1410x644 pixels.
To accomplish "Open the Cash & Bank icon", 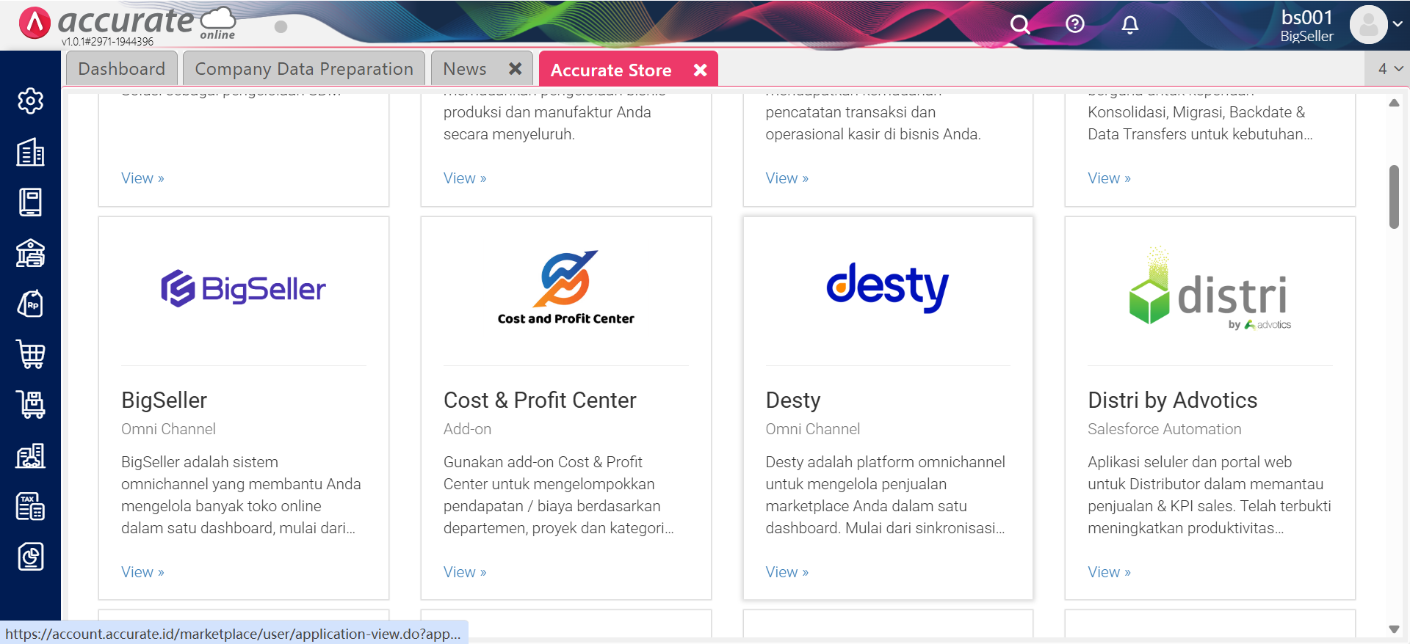I will click(30, 253).
